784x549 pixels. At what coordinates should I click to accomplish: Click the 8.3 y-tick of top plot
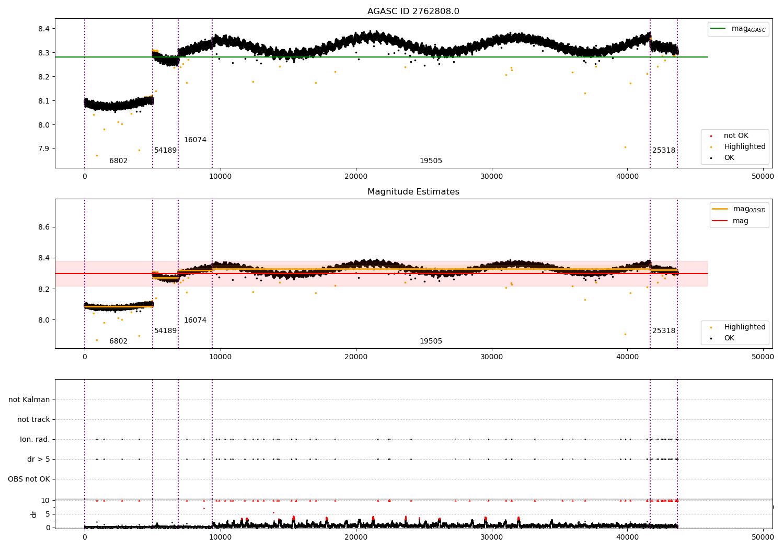coord(44,53)
